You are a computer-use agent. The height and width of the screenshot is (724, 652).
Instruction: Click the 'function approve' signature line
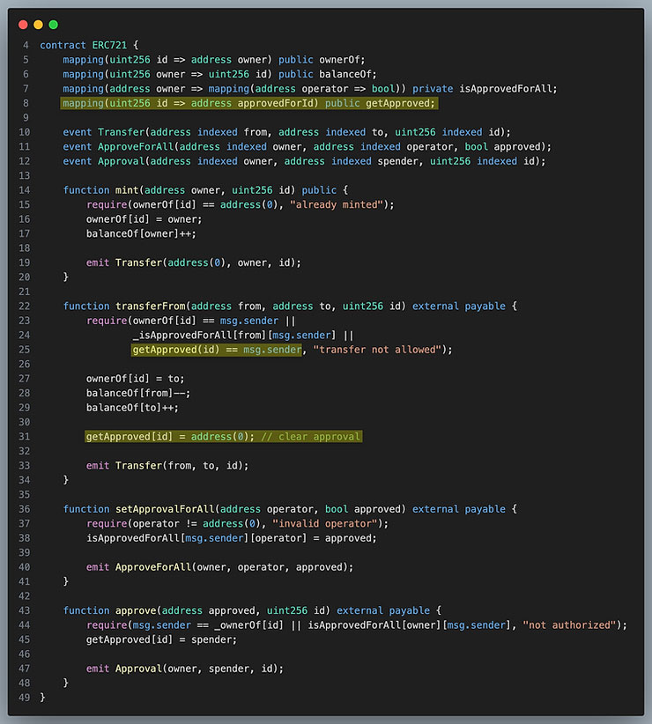click(252, 610)
